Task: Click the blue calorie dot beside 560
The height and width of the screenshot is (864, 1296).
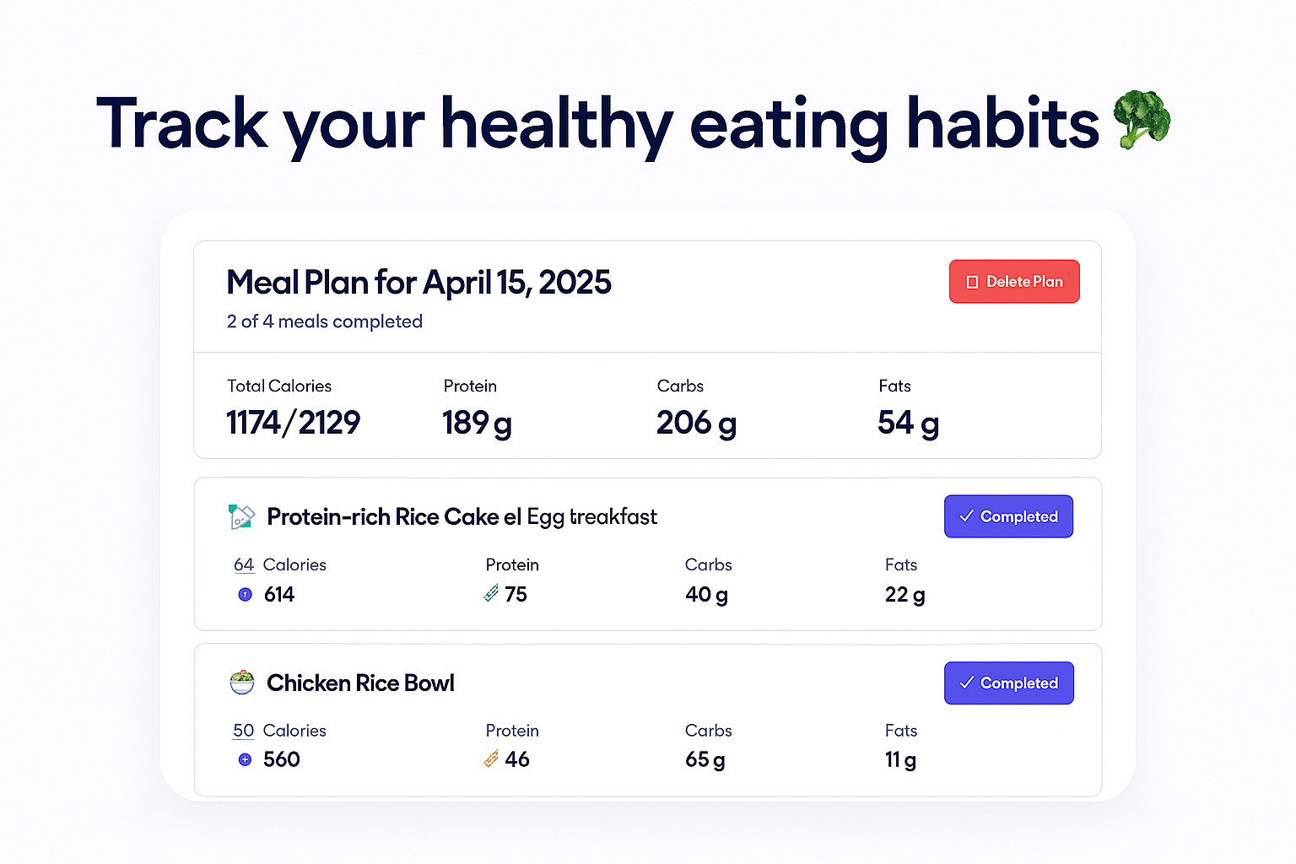Action: (x=245, y=759)
